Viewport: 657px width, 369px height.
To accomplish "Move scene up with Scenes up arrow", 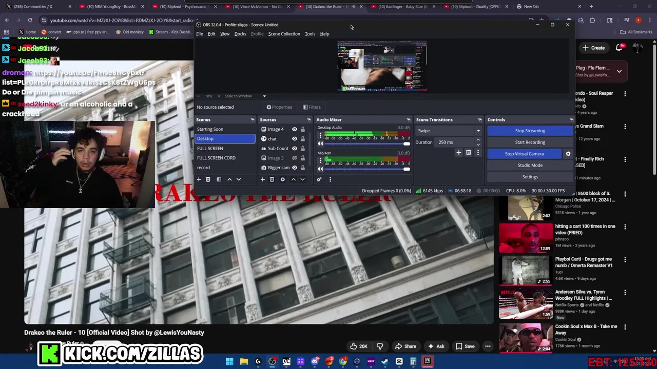I will [229, 179].
